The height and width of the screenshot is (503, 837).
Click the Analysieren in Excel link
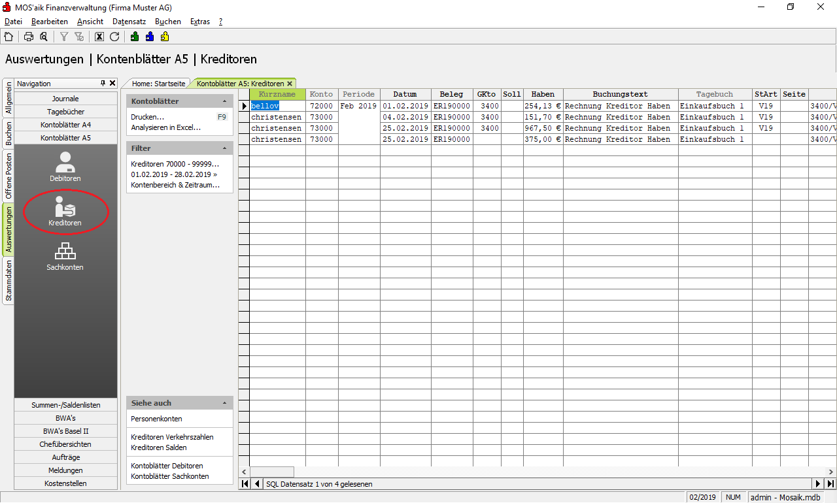pyautogui.click(x=165, y=127)
